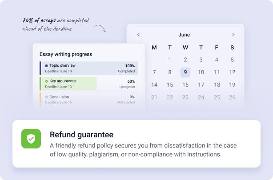Screen dimensions: 273x180
Task: Click the Monday column header M
Action: coord(154,48)
